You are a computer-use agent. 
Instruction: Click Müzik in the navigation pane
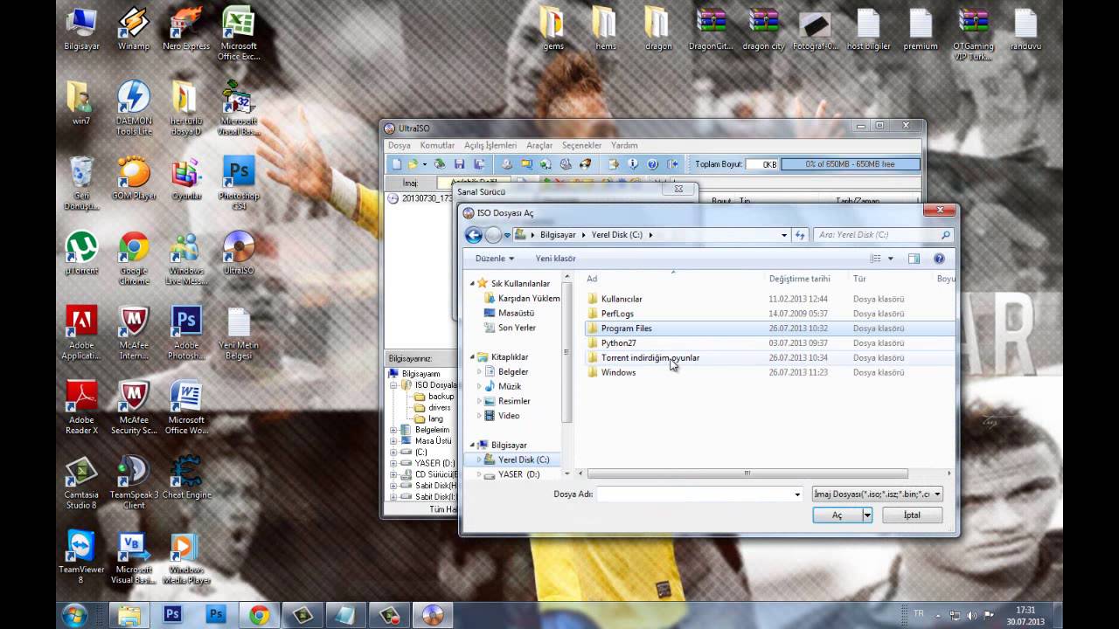point(509,386)
